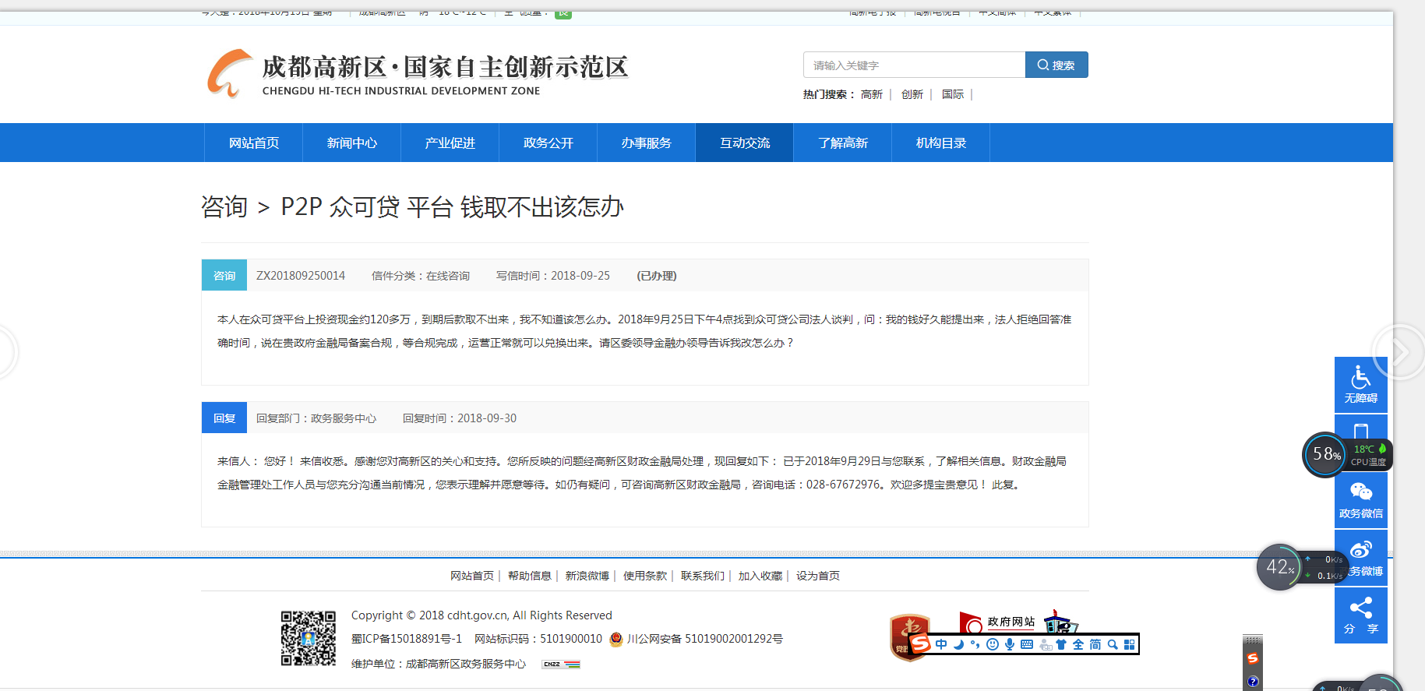Open the 无障碍 accessibility mode
This screenshot has width=1425, height=691.
(x=1360, y=384)
